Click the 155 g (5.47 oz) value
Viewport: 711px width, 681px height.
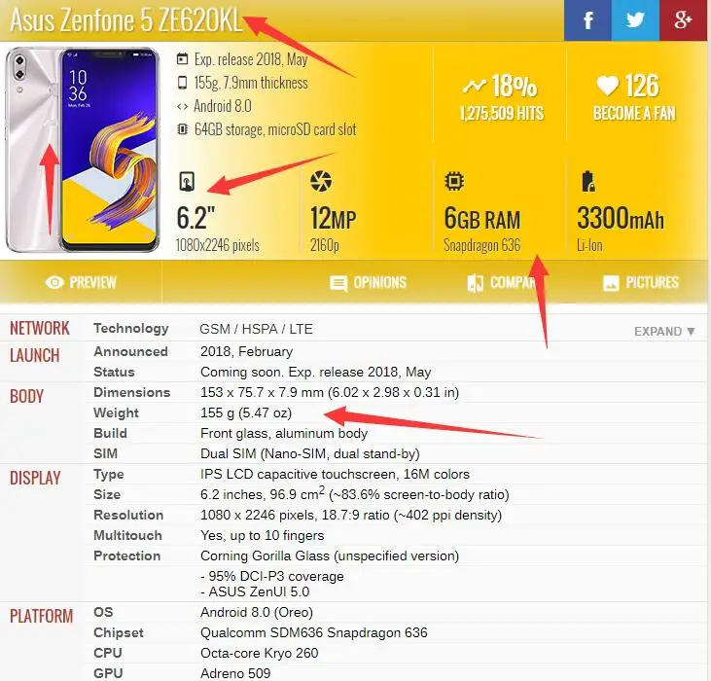click(x=246, y=413)
